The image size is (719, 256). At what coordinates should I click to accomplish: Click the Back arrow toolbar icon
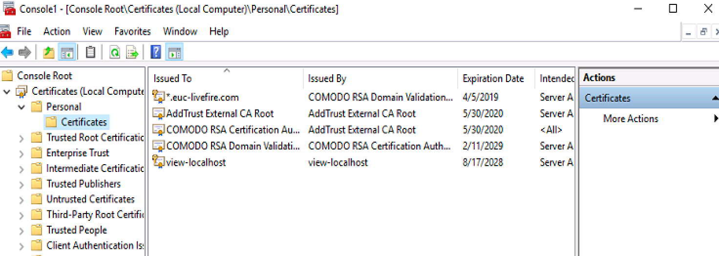pos(7,52)
